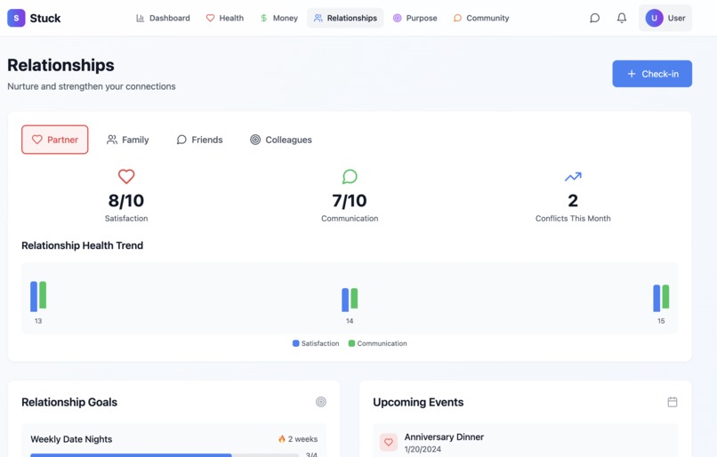The image size is (717, 457).
Task: Open the User profile menu
Action: [665, 18]
